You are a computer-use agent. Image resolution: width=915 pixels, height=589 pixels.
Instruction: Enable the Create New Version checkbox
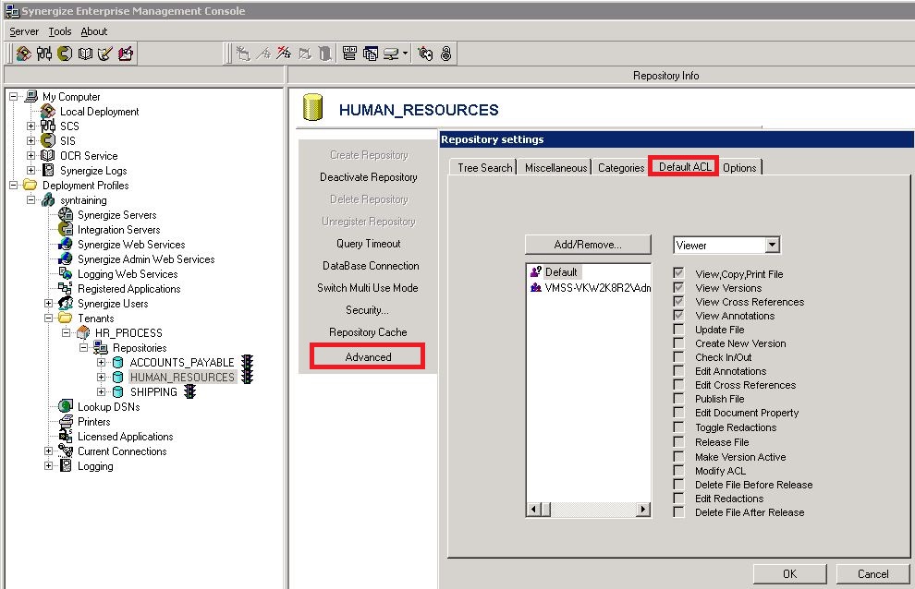coord(678,343)
